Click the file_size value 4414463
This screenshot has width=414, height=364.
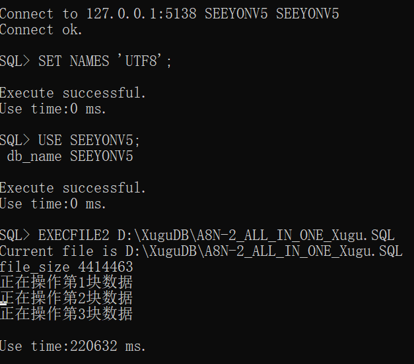point(105,267)
